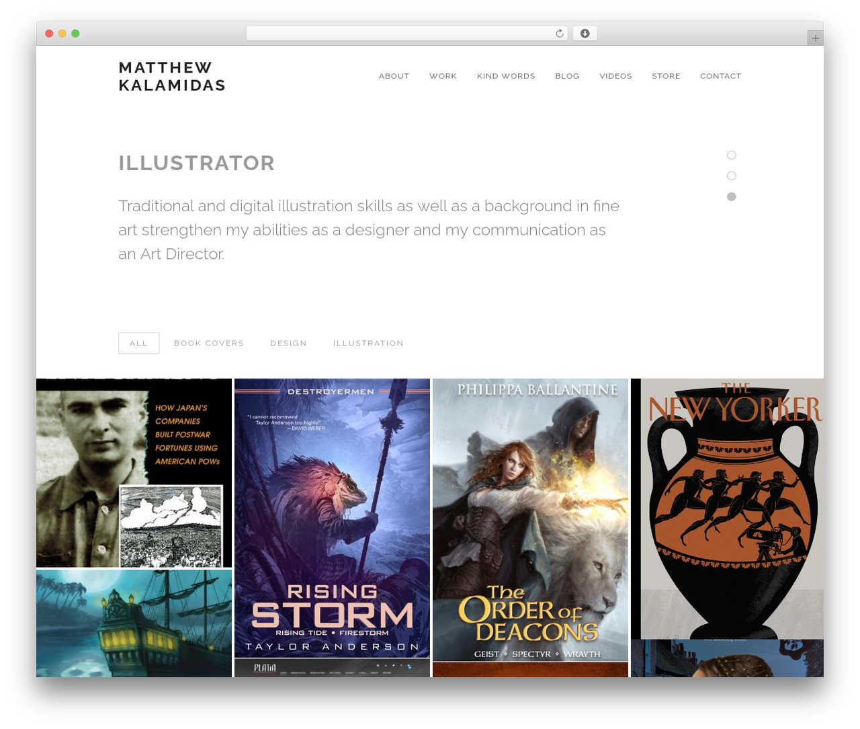Screen dimensions: 860x729
Task: Filter portfolio by Design
Action: (x=288, y=343)
